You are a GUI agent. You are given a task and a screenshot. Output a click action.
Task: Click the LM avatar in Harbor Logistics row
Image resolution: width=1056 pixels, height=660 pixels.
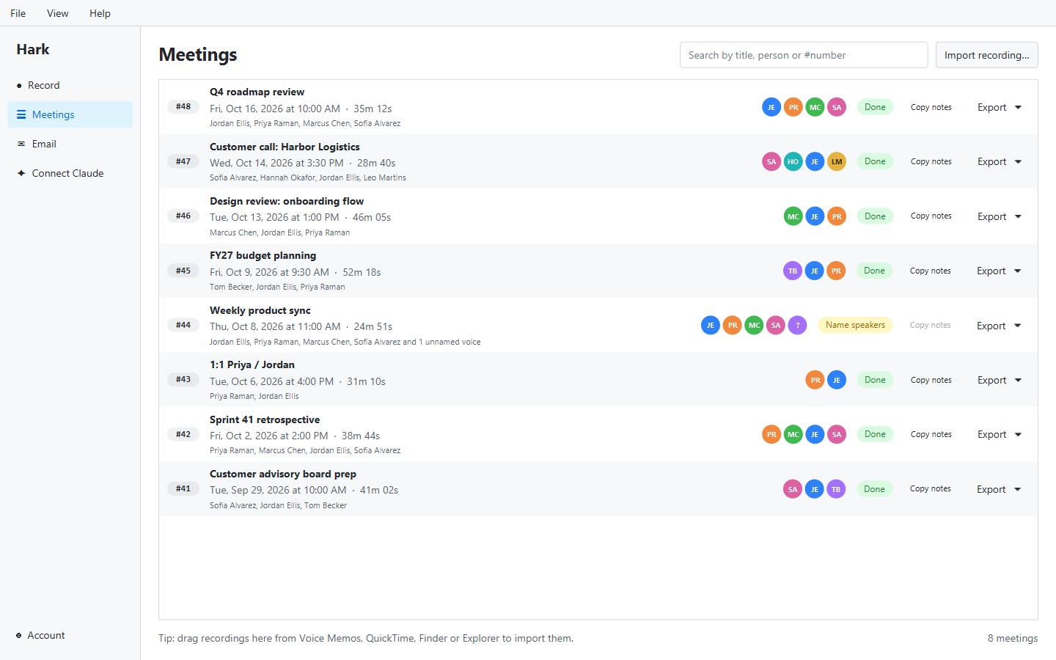click(837, 161)
